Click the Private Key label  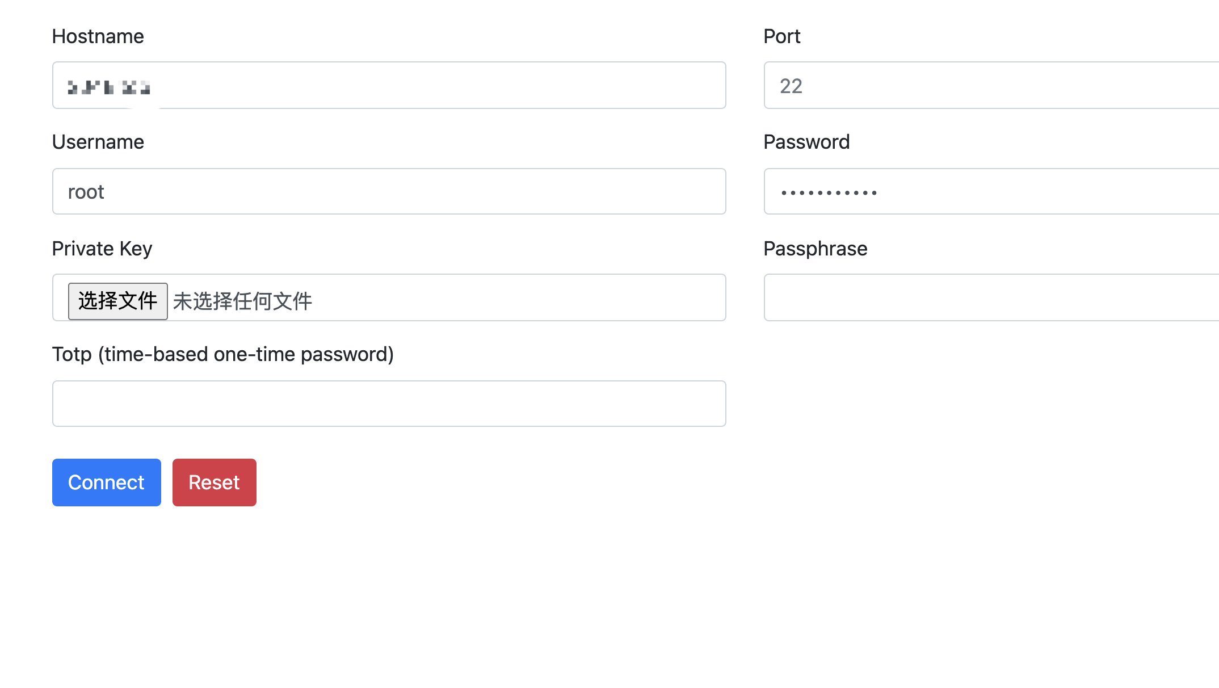102,249
